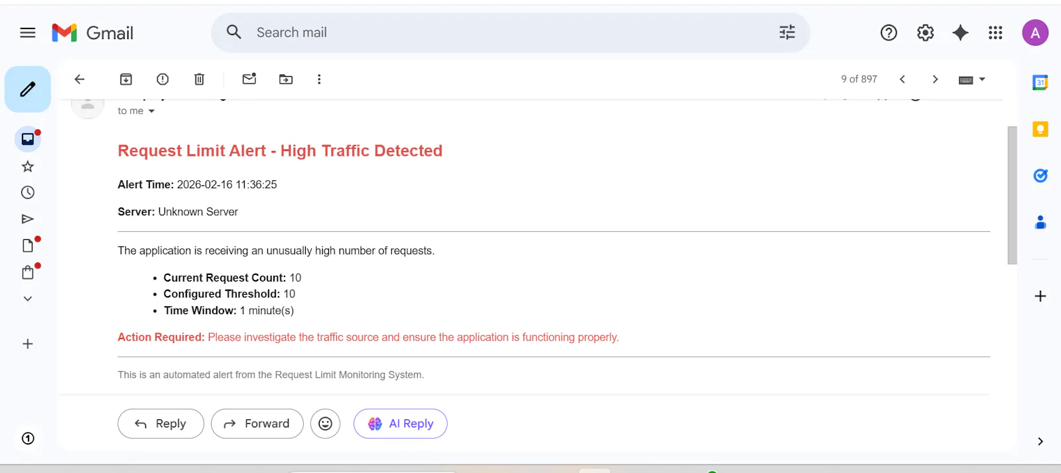Click "Server: Unknown Server" line
1061x473 pixels.
(x=178, y=212)
